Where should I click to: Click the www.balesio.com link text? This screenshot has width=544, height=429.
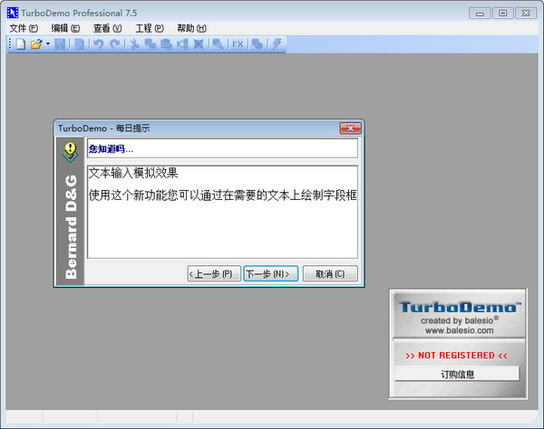(460, 330)
